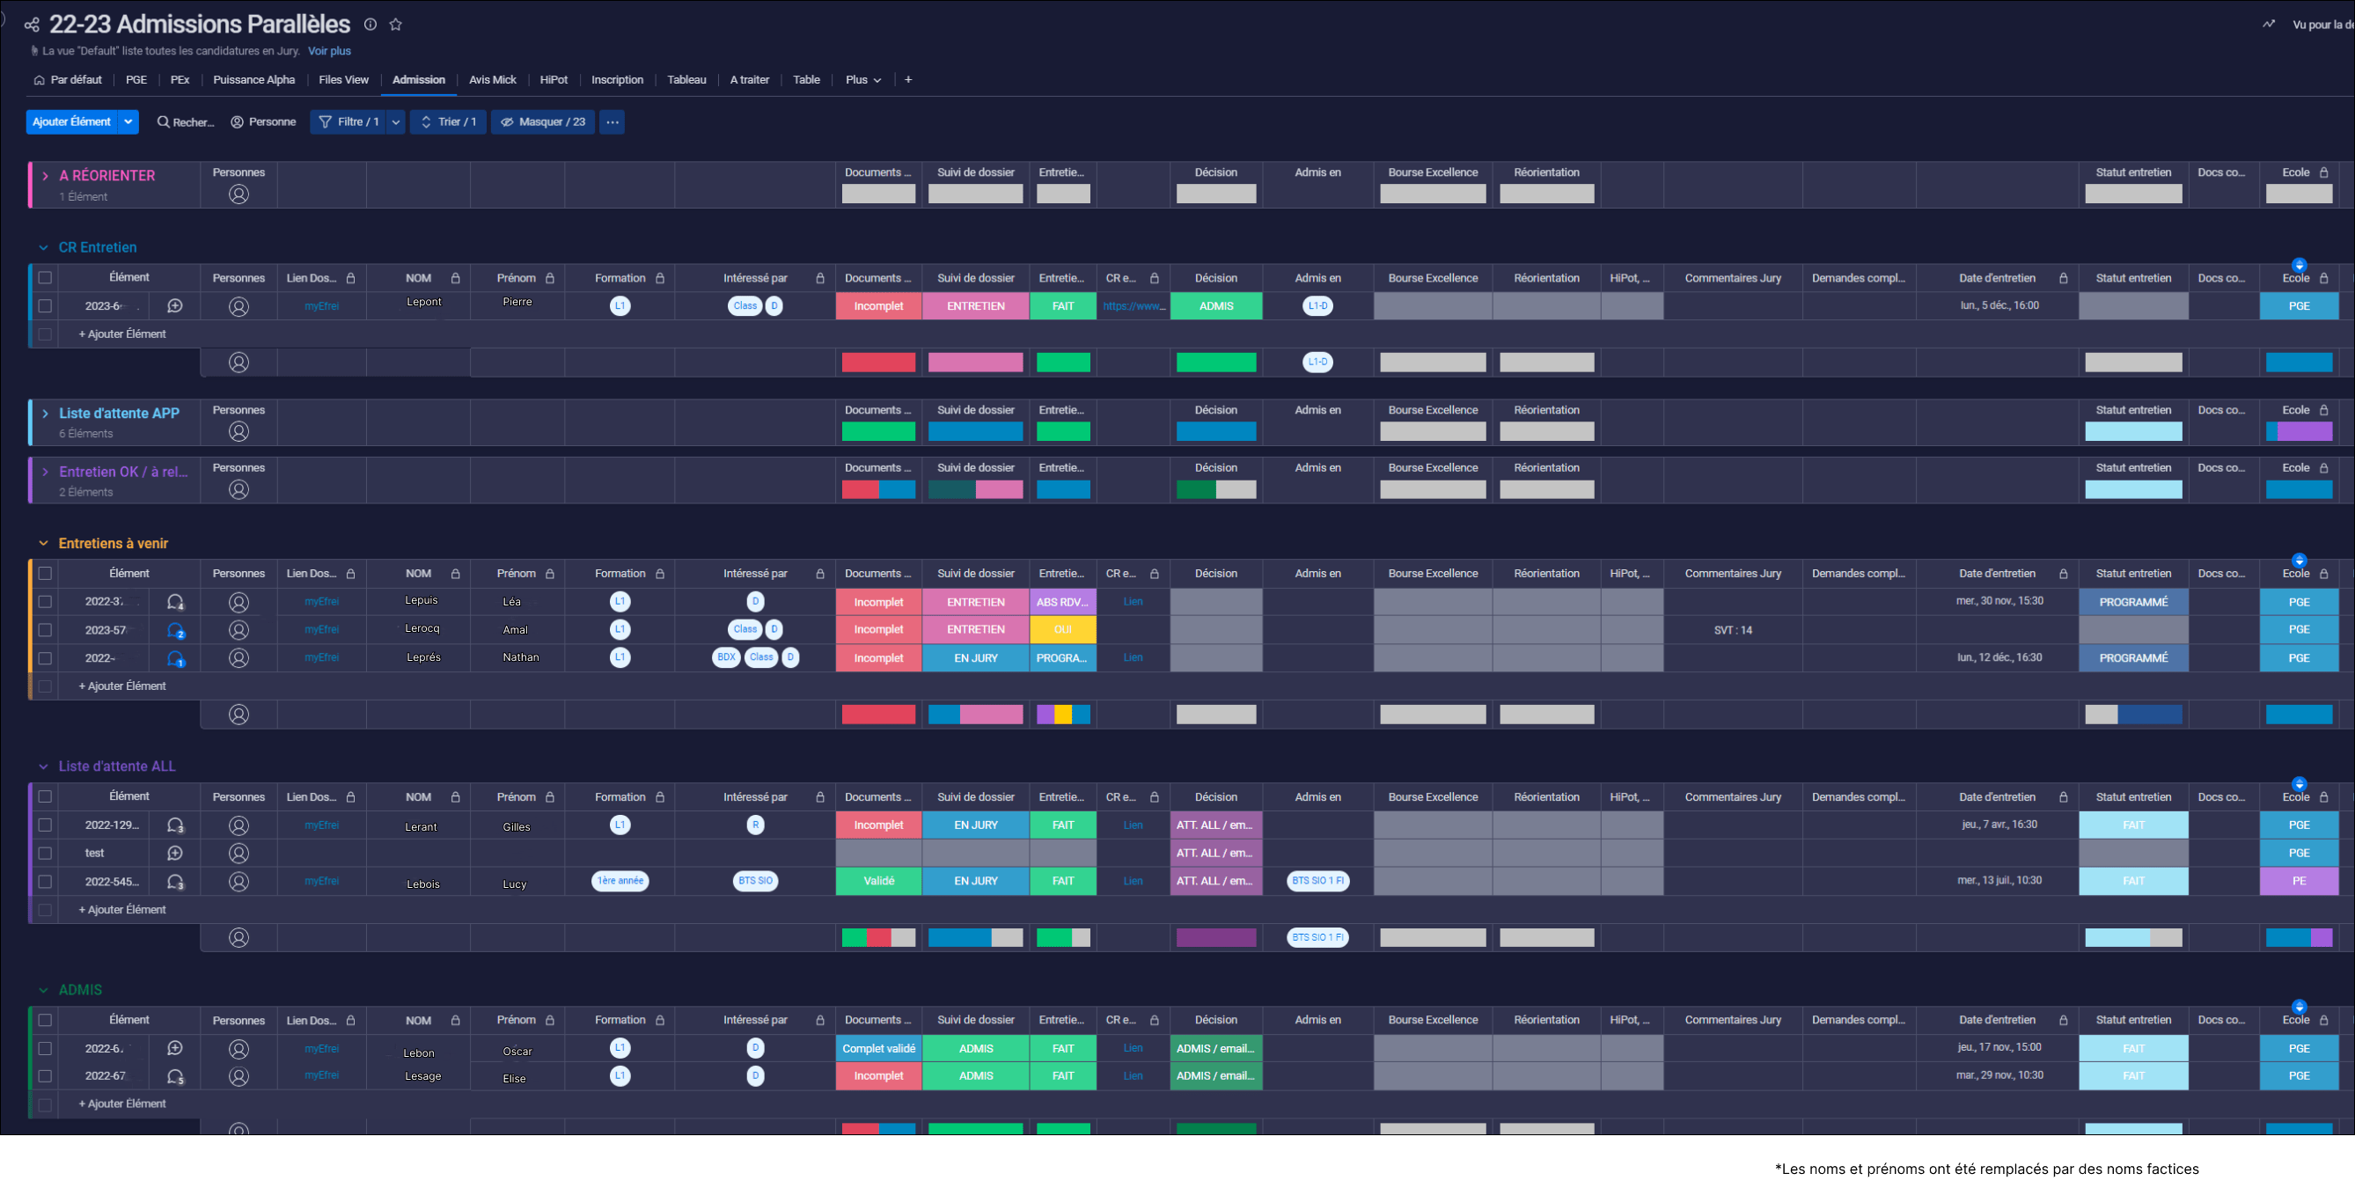This screenshot has height=1188, width=2355.
Task: Tick the checkbox for Lesage row
Action: pos(45,1076)
